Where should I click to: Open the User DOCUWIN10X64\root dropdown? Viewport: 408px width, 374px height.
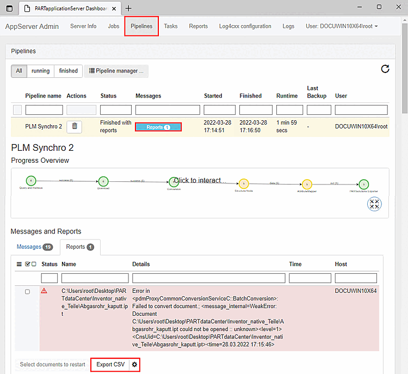[x=342, y=26]
